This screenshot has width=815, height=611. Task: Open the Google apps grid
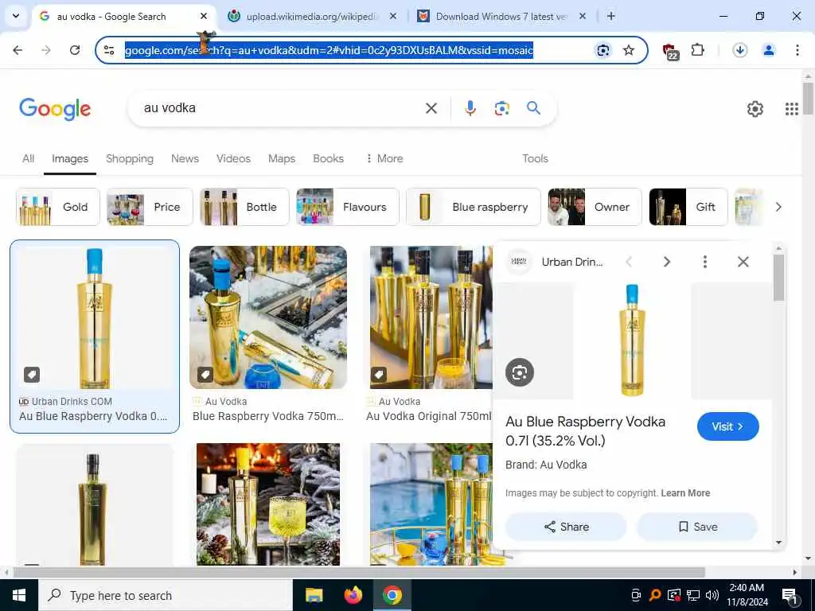(792, 108)
